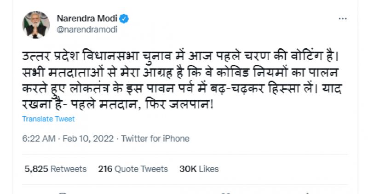Click the 5,825 retweet count number
This screenshot has width=368, height=194.
35,169
